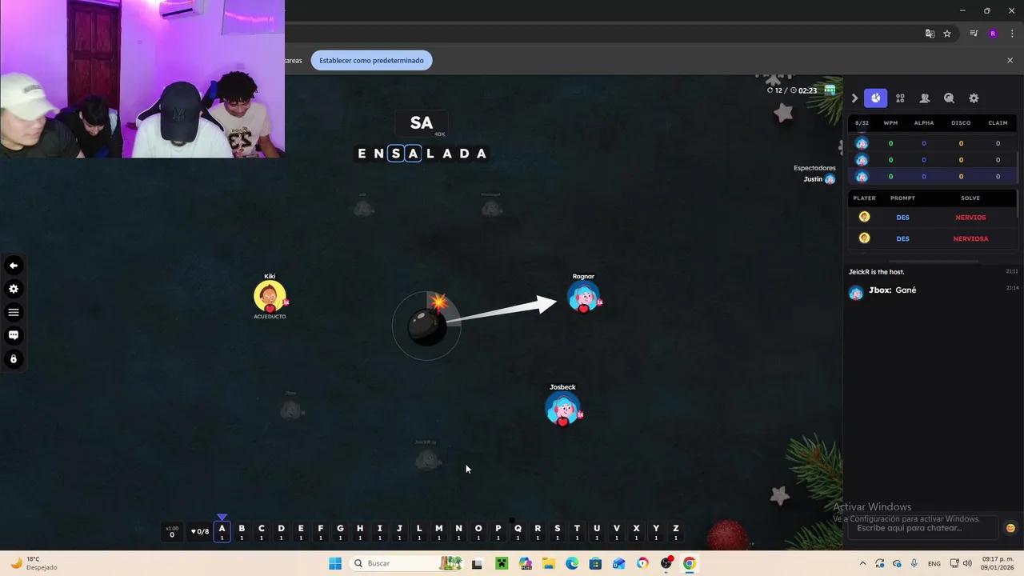Image resolution: width=1024 pixels, height=576 pixels.
Task: Show hidden system tray icons
Action: pos(862,563)
